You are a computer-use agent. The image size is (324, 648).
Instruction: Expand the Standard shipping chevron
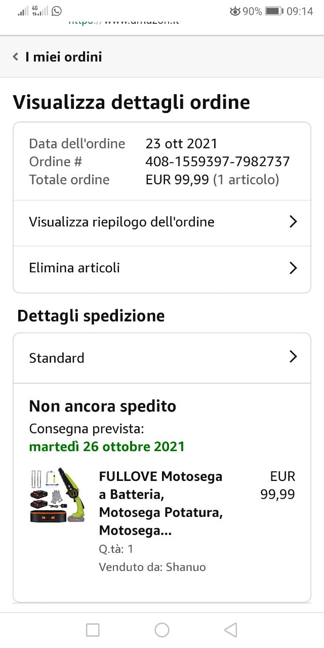(293, 357)
